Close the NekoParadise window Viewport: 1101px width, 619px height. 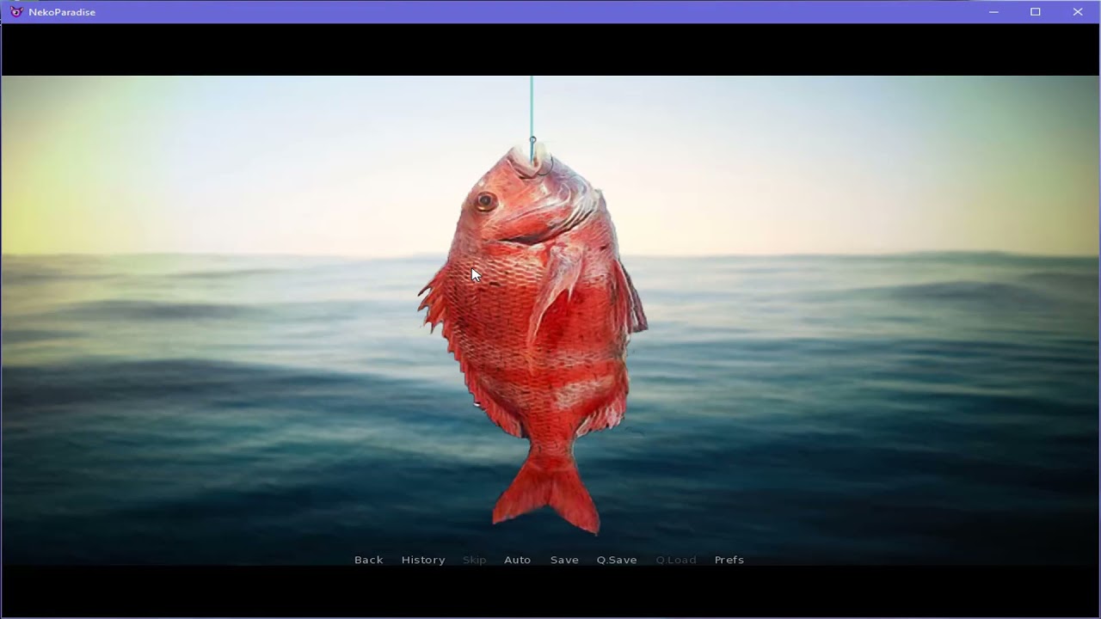coord(1078,11)
